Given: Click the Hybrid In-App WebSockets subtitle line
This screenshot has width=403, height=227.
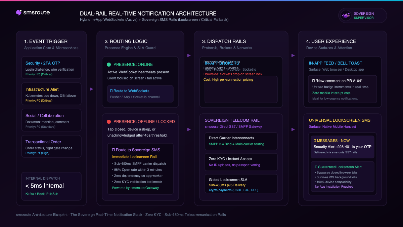Looking at the screenshot, I should (154, 20).
